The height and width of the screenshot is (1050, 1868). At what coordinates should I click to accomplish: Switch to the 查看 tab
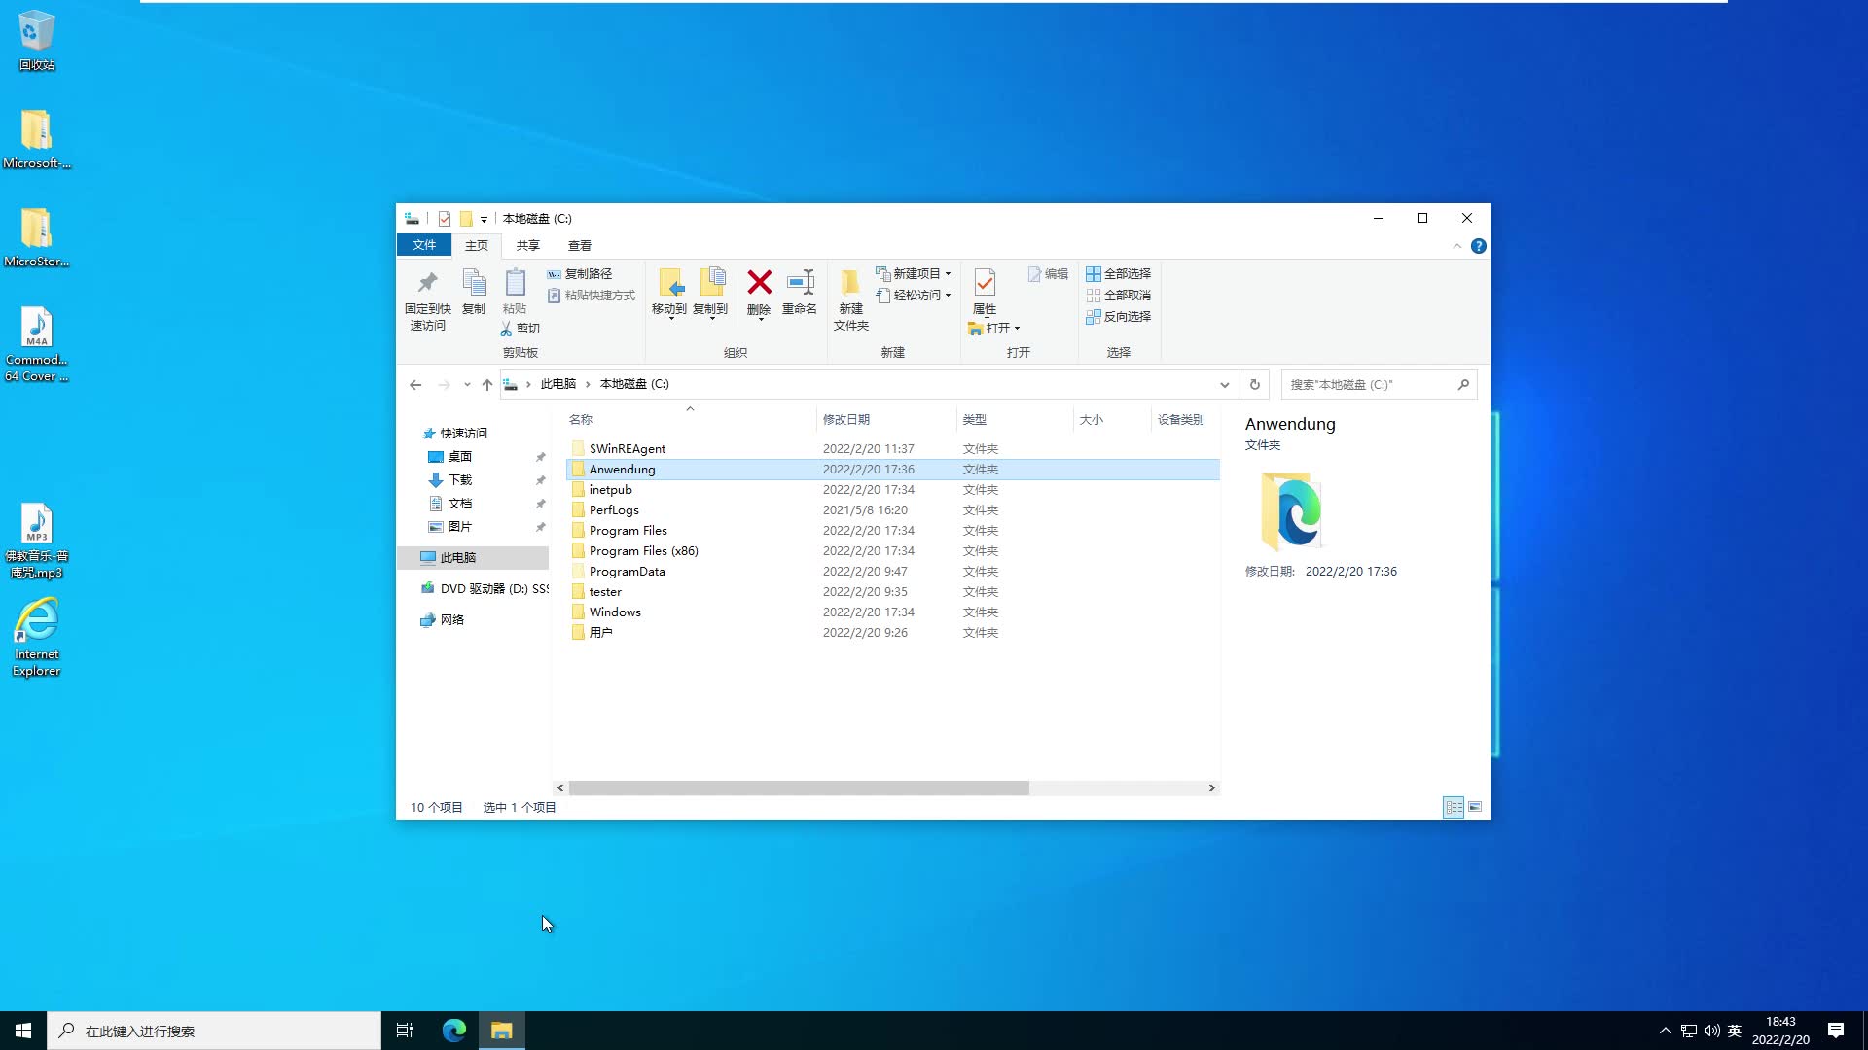pyautogui.click(x=580, y=245)
